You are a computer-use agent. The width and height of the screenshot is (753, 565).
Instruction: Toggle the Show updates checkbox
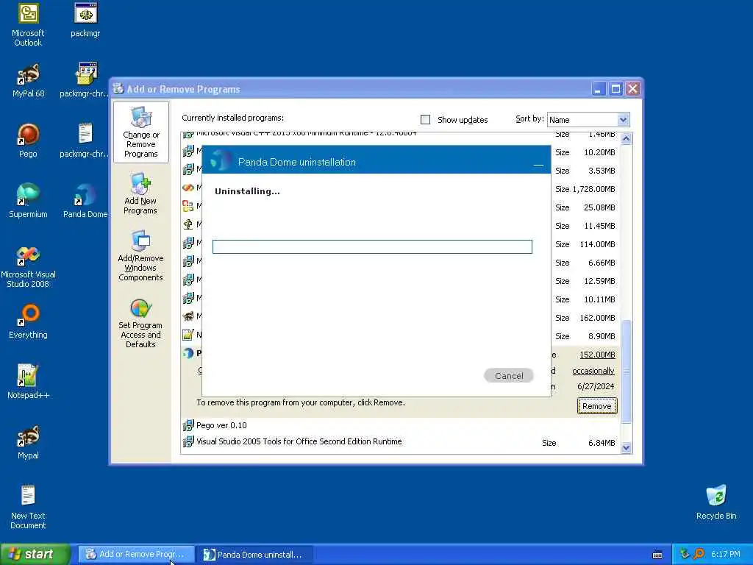[425, 119]
